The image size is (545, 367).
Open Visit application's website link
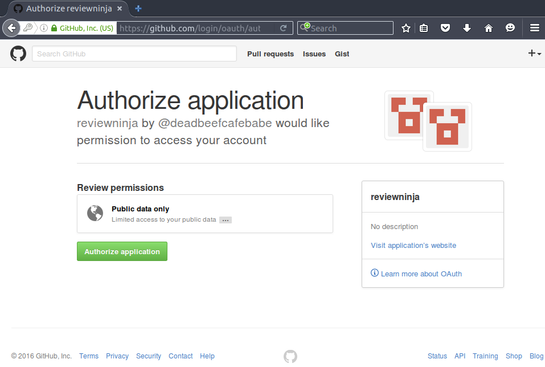tap(413, 245)
